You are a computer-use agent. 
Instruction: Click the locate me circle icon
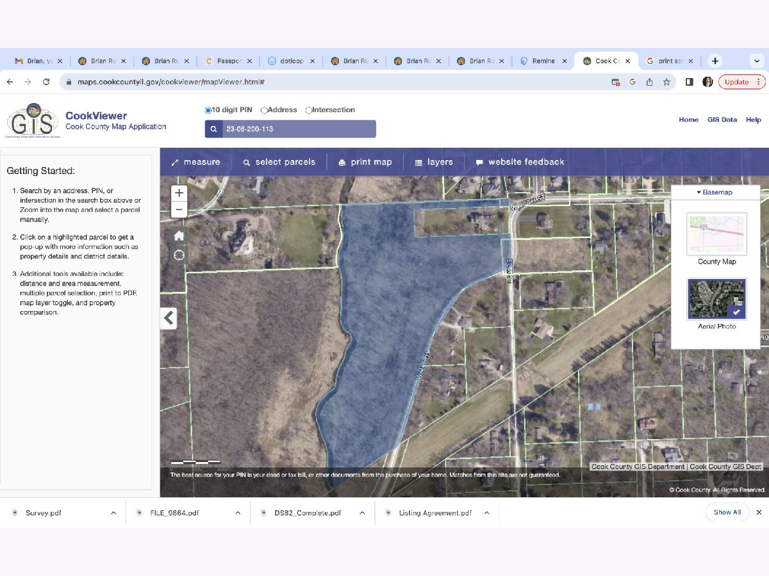pos(179,255)
